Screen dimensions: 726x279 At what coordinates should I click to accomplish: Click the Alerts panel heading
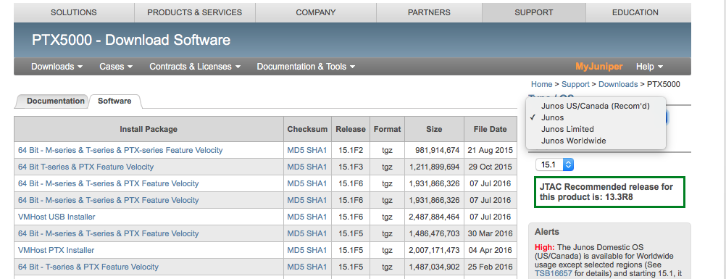[x=547, y=232]
